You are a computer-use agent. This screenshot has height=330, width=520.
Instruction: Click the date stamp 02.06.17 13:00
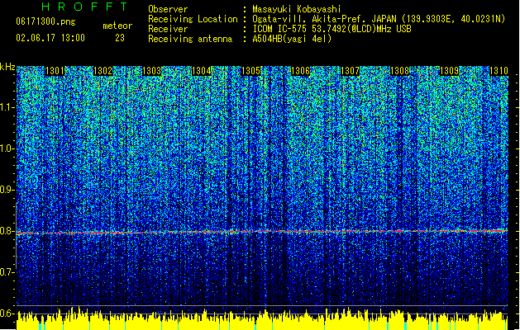click(x=50, y=38)
